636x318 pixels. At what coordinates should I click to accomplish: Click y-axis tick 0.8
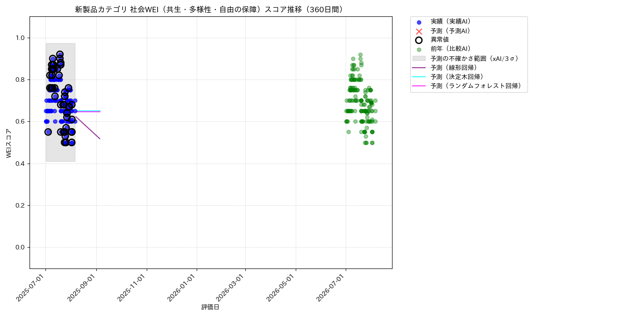20,79
